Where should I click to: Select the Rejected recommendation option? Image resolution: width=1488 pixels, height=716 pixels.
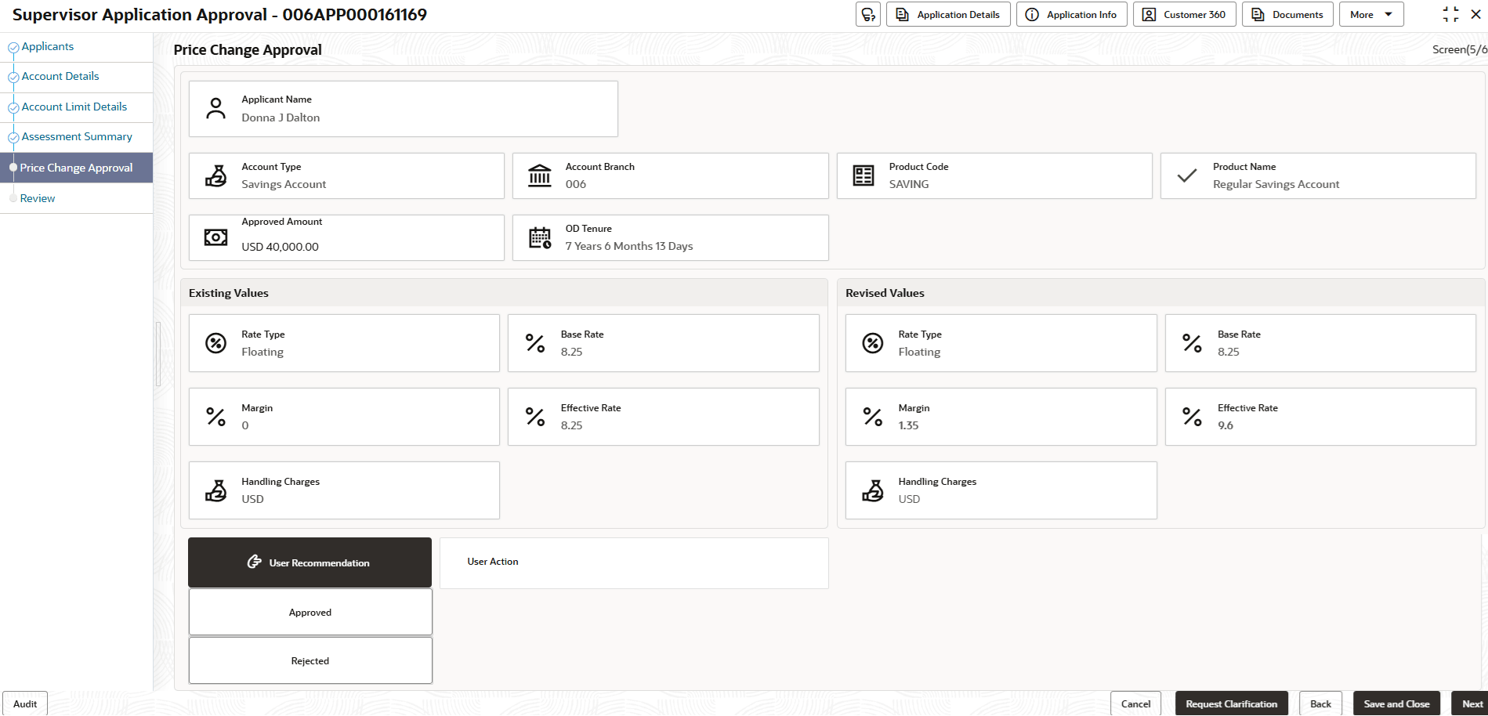(310, 660)
